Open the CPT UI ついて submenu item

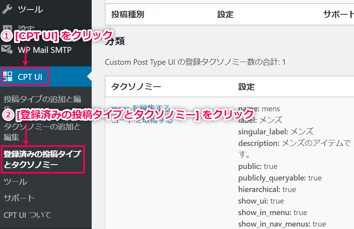[x=27, y=215]
